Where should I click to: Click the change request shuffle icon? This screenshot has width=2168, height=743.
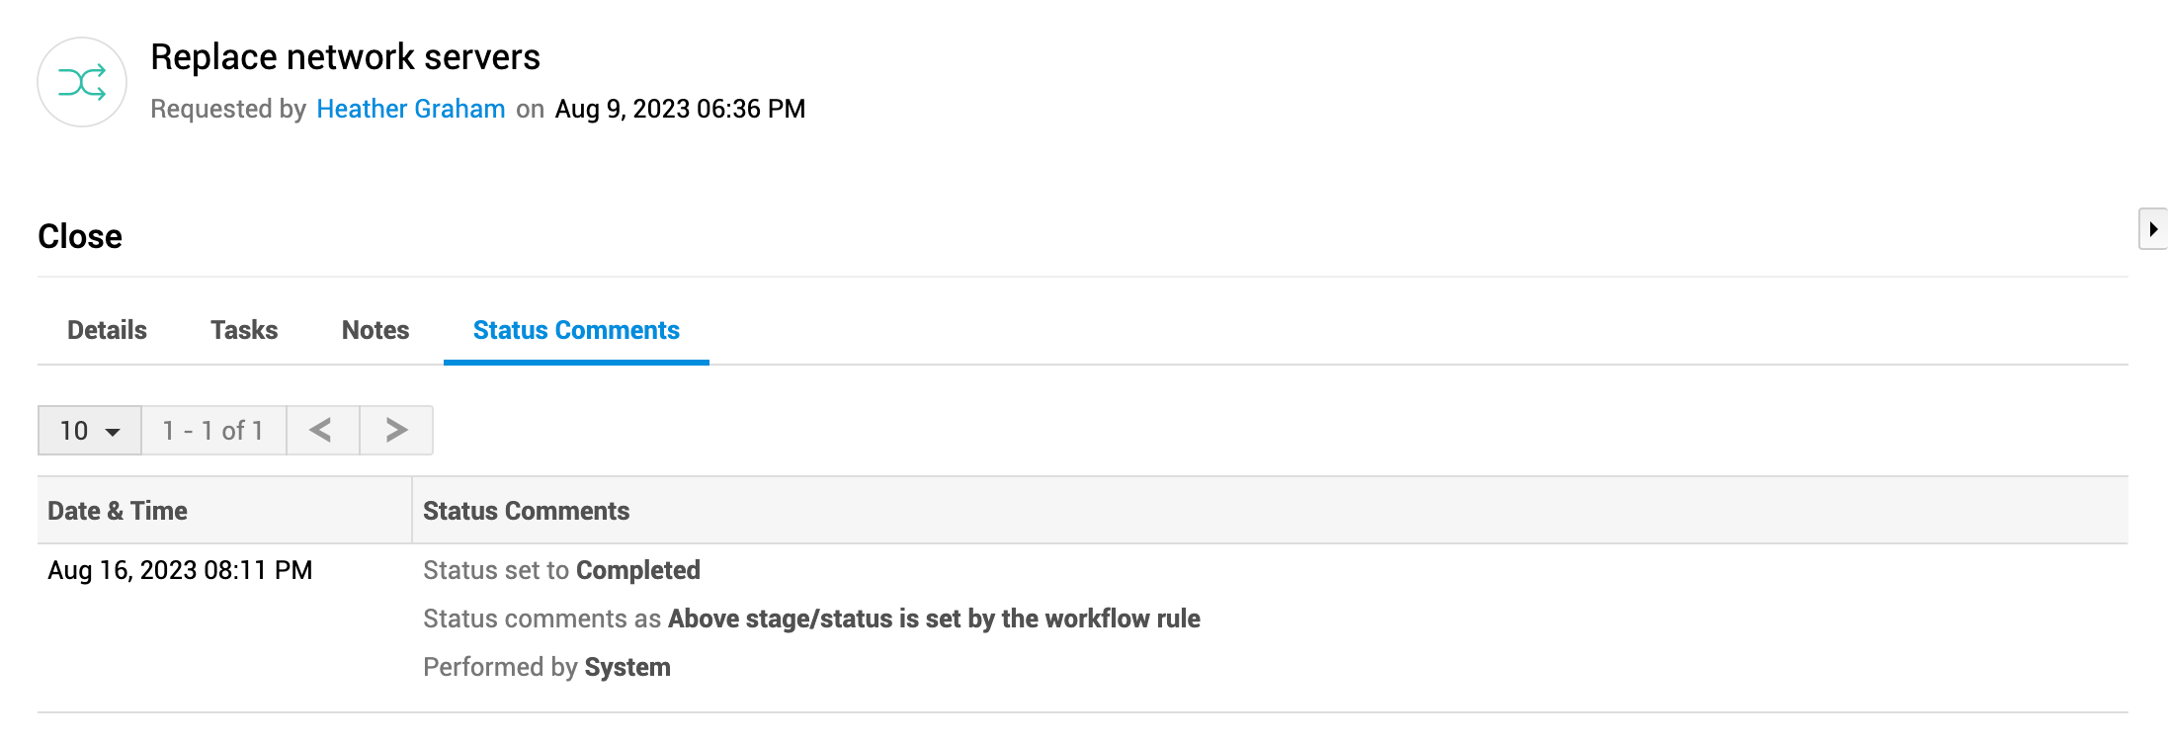pos(82,82)
